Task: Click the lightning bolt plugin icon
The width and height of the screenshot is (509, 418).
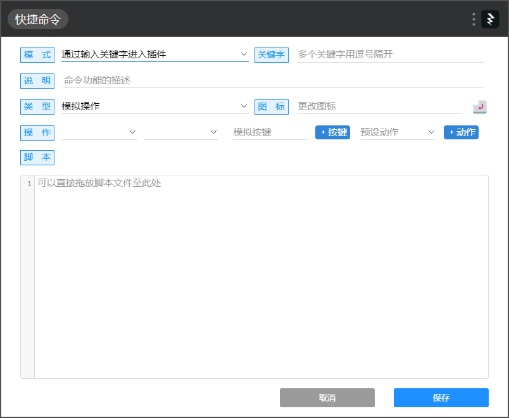Action: [x=491, y=19]
